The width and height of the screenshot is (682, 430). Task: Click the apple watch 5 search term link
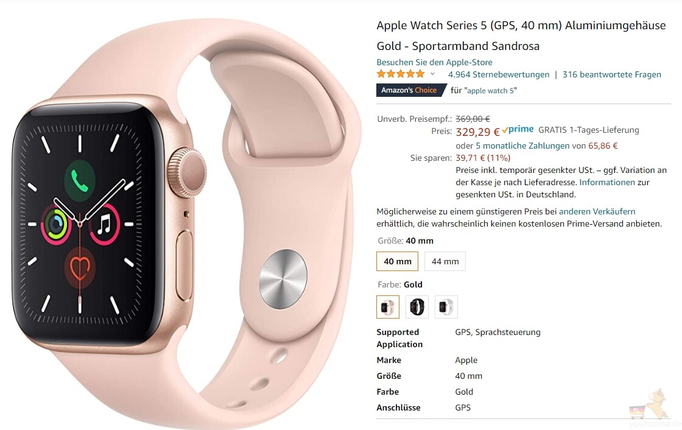[x=490, y=91]
